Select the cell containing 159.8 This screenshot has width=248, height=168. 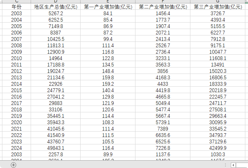click(108, 78)
